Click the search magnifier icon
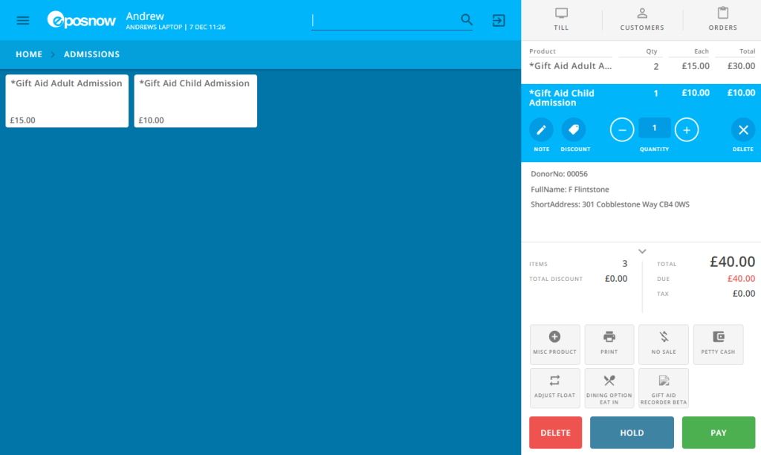 coord(467,20)
